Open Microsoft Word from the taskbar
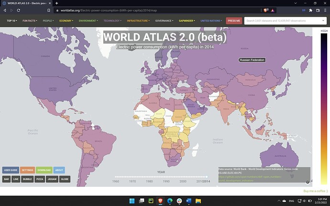330x206 pixels. (x=189, y=201)
